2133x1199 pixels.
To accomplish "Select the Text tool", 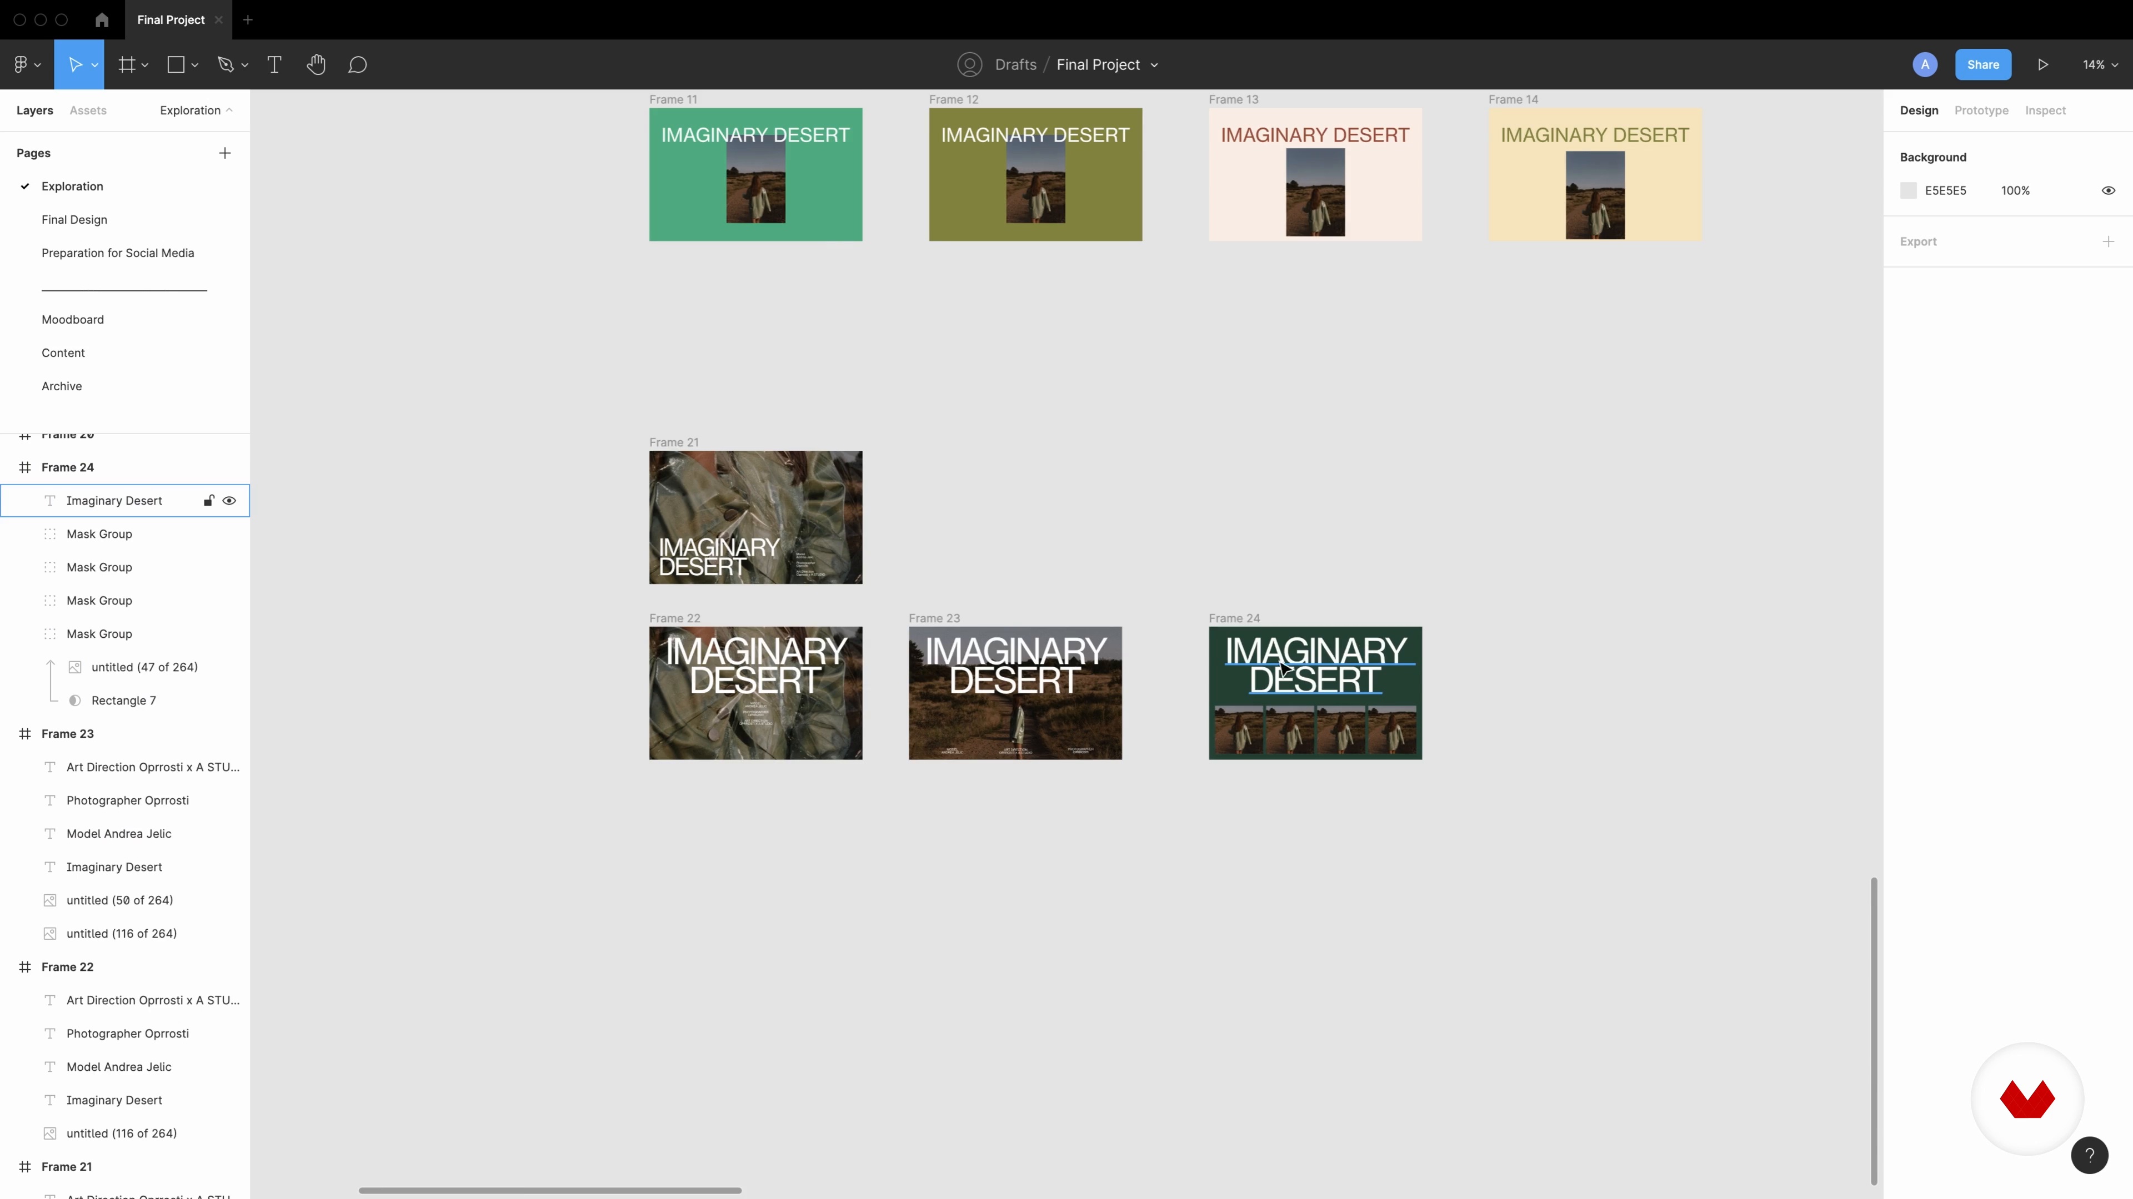I will pyautogui.click(x=274, y=64).
